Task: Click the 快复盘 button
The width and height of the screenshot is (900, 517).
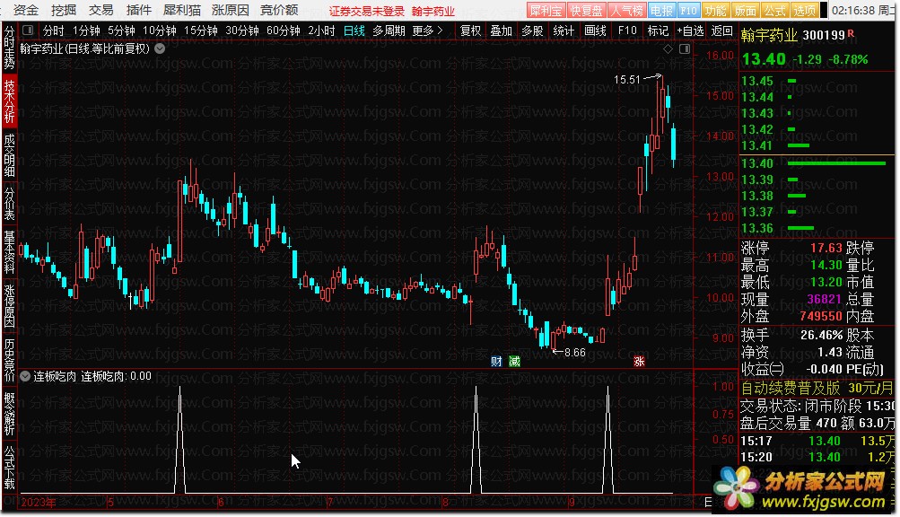Action: pos(585,11)
